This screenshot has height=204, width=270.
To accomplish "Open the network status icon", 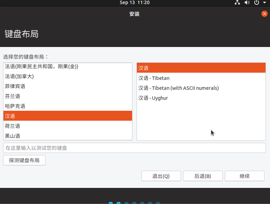I will click(237, 2).
